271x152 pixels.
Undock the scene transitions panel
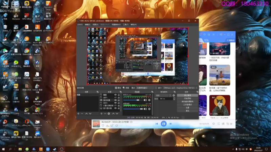pyautogui.click(x=174, y=92)
